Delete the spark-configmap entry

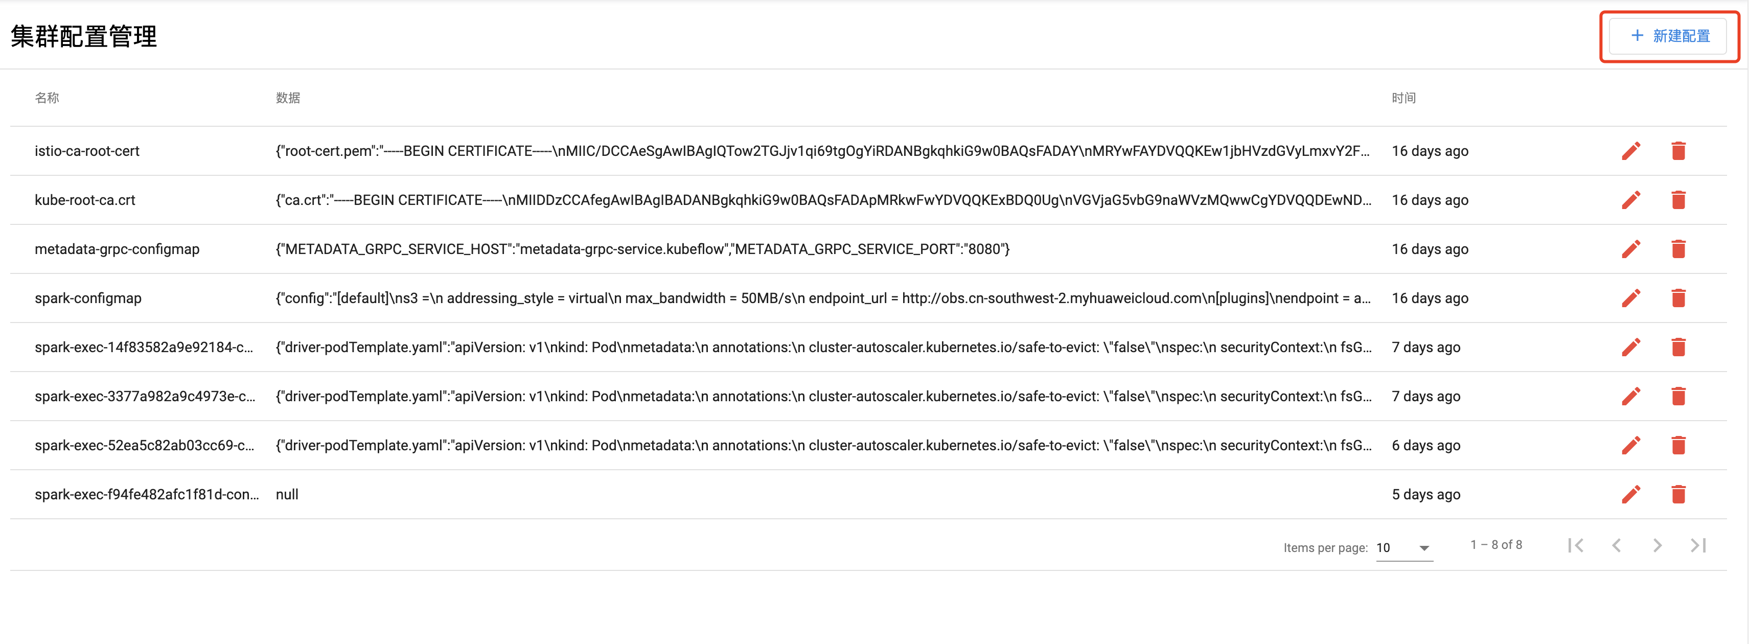click(1678, 298)
